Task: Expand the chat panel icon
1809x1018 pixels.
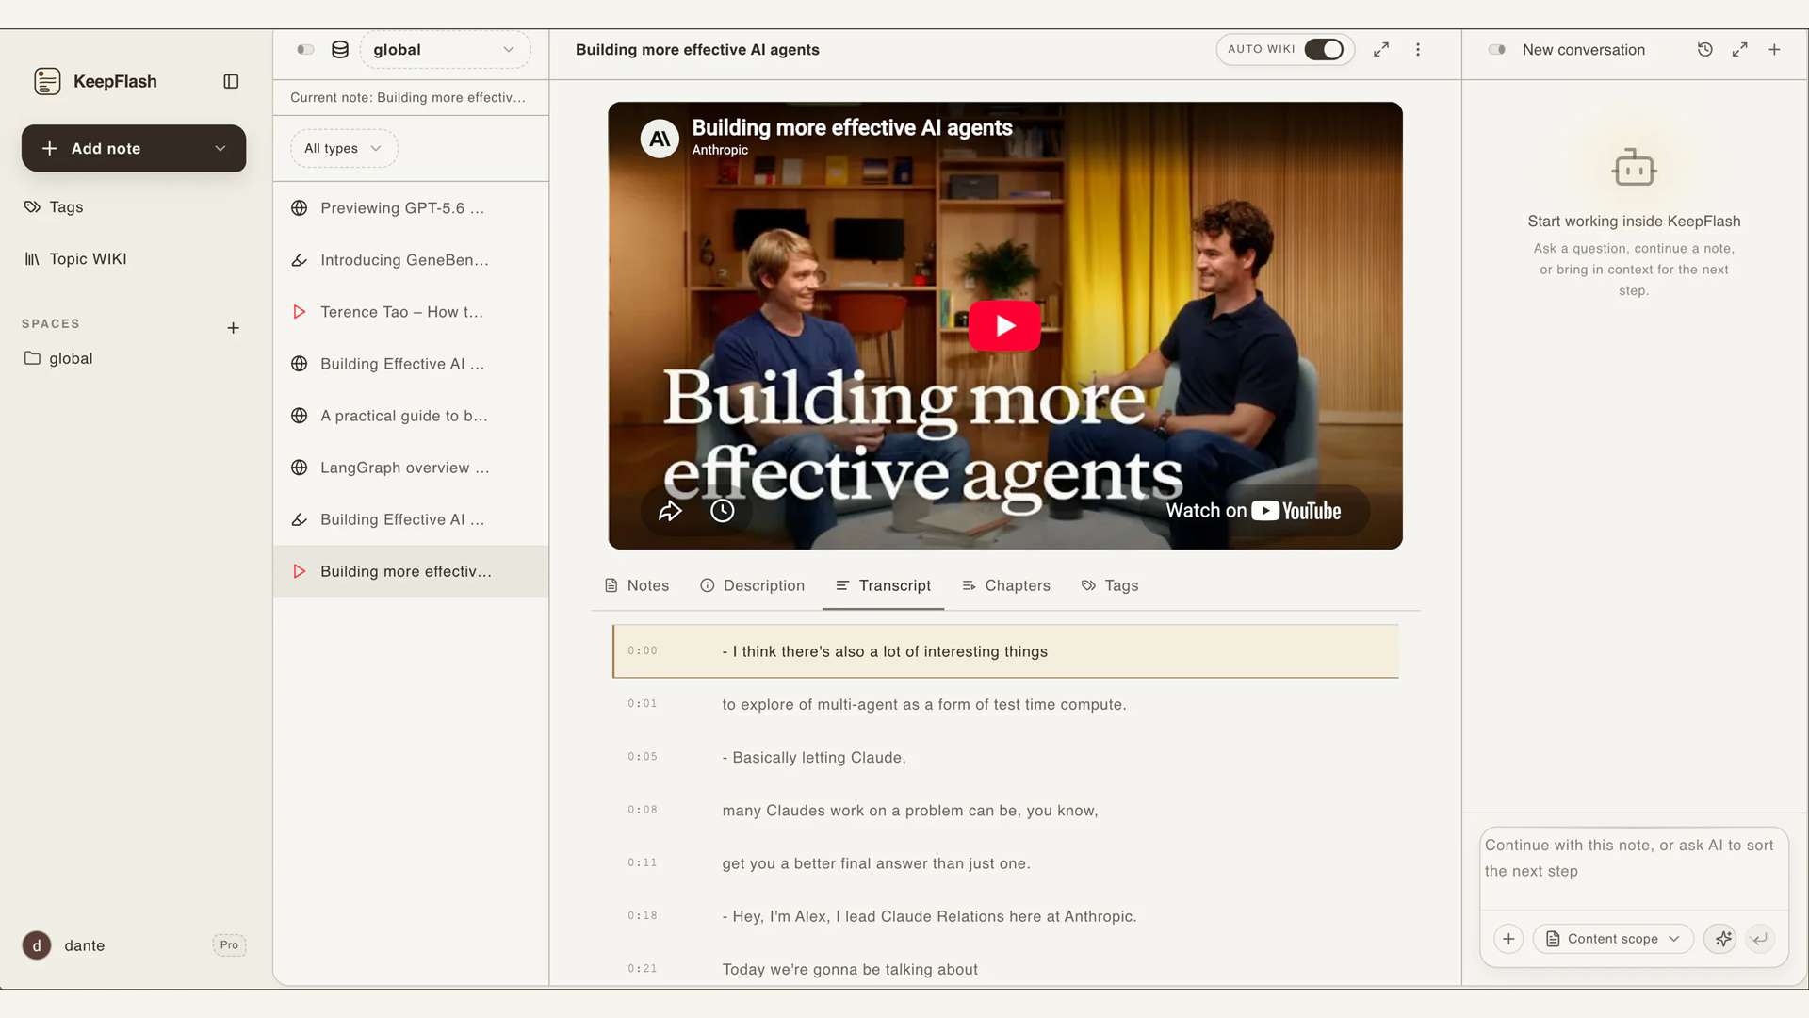Action: coord(1739,49)
